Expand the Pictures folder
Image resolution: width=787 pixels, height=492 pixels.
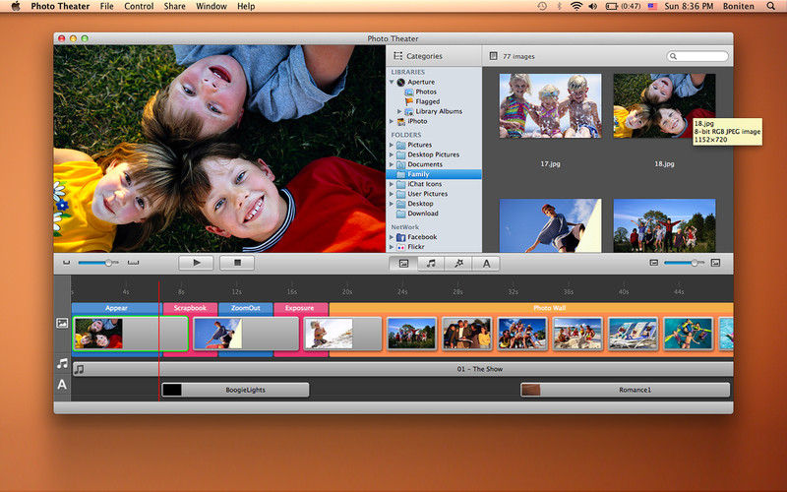pos(393,145)
